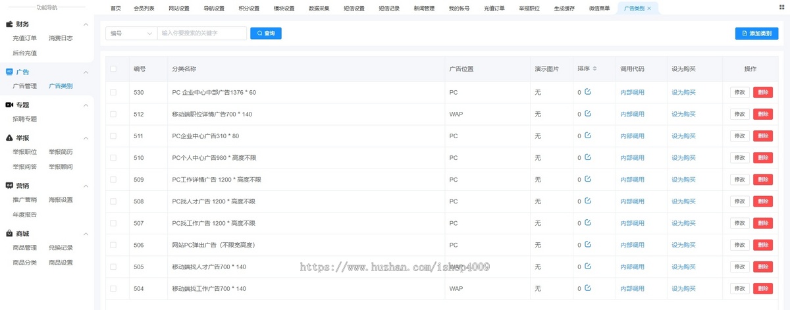Open the 编号 search field dropdown
790x310 pixels.
[131, 33]
